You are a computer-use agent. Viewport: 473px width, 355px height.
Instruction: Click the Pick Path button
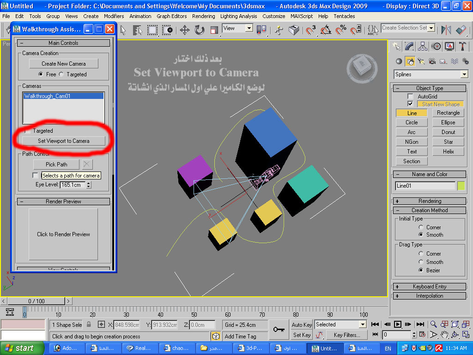[56, 165]
